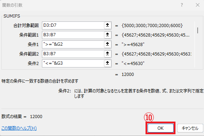
Task: Click the help question mark icon
Action: pyautogui.click(x=181, y=5)
